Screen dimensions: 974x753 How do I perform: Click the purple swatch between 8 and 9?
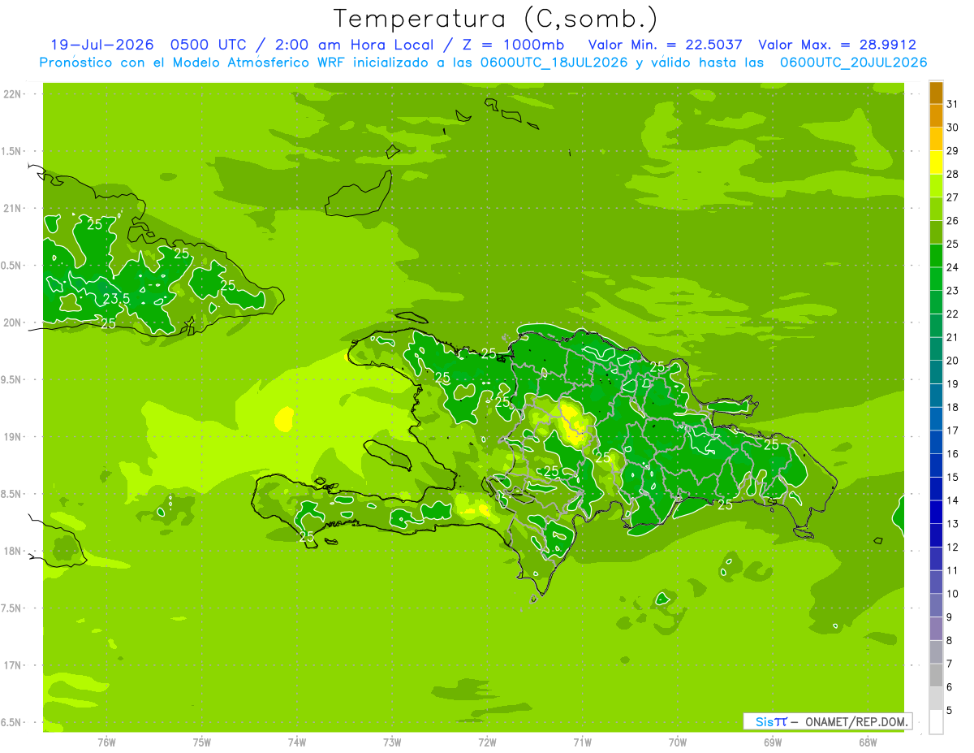936,629
